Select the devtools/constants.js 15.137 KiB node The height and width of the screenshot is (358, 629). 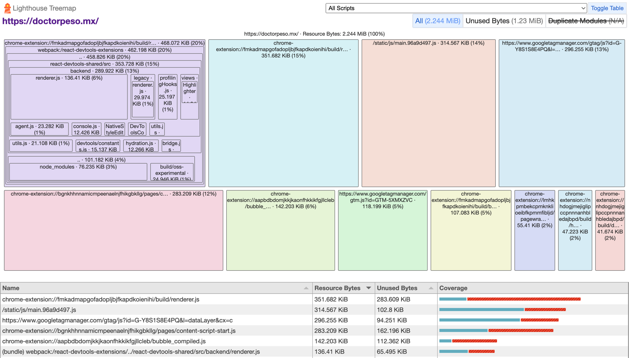(x=98, y=146)
